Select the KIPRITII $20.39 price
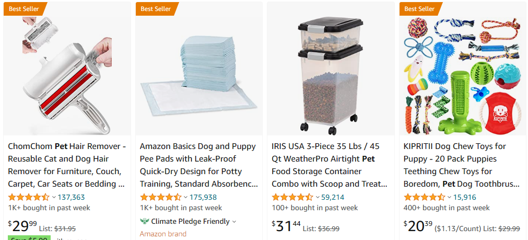Image resolution: width=528 pixels, height=240 pixels. (x=417, y=226)
